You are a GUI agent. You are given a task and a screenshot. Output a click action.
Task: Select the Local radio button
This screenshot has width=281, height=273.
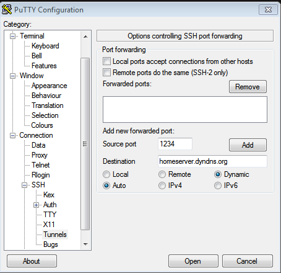pos(106,174)
